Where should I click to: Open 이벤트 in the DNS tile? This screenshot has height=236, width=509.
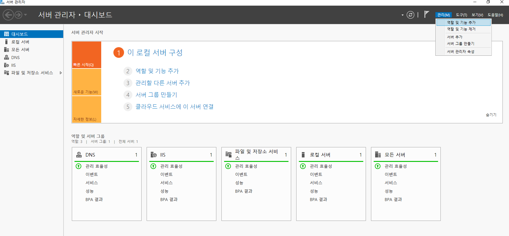point(92,175)
